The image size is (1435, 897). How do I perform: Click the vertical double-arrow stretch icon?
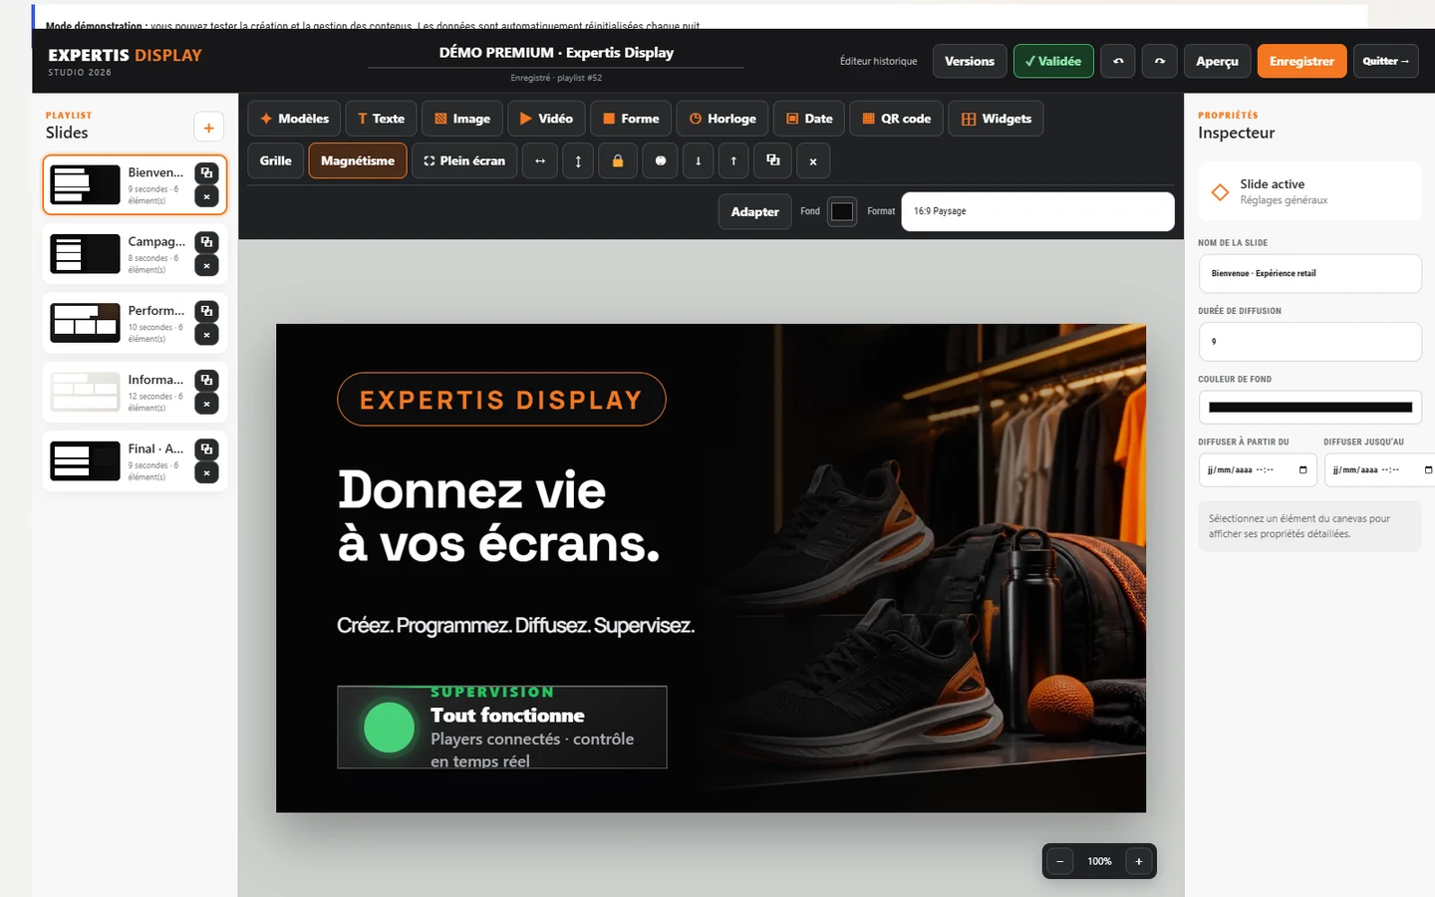click(x=578, y=160)
